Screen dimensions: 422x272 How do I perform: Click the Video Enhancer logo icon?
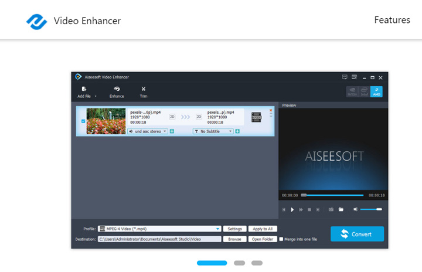coord(36,22)
